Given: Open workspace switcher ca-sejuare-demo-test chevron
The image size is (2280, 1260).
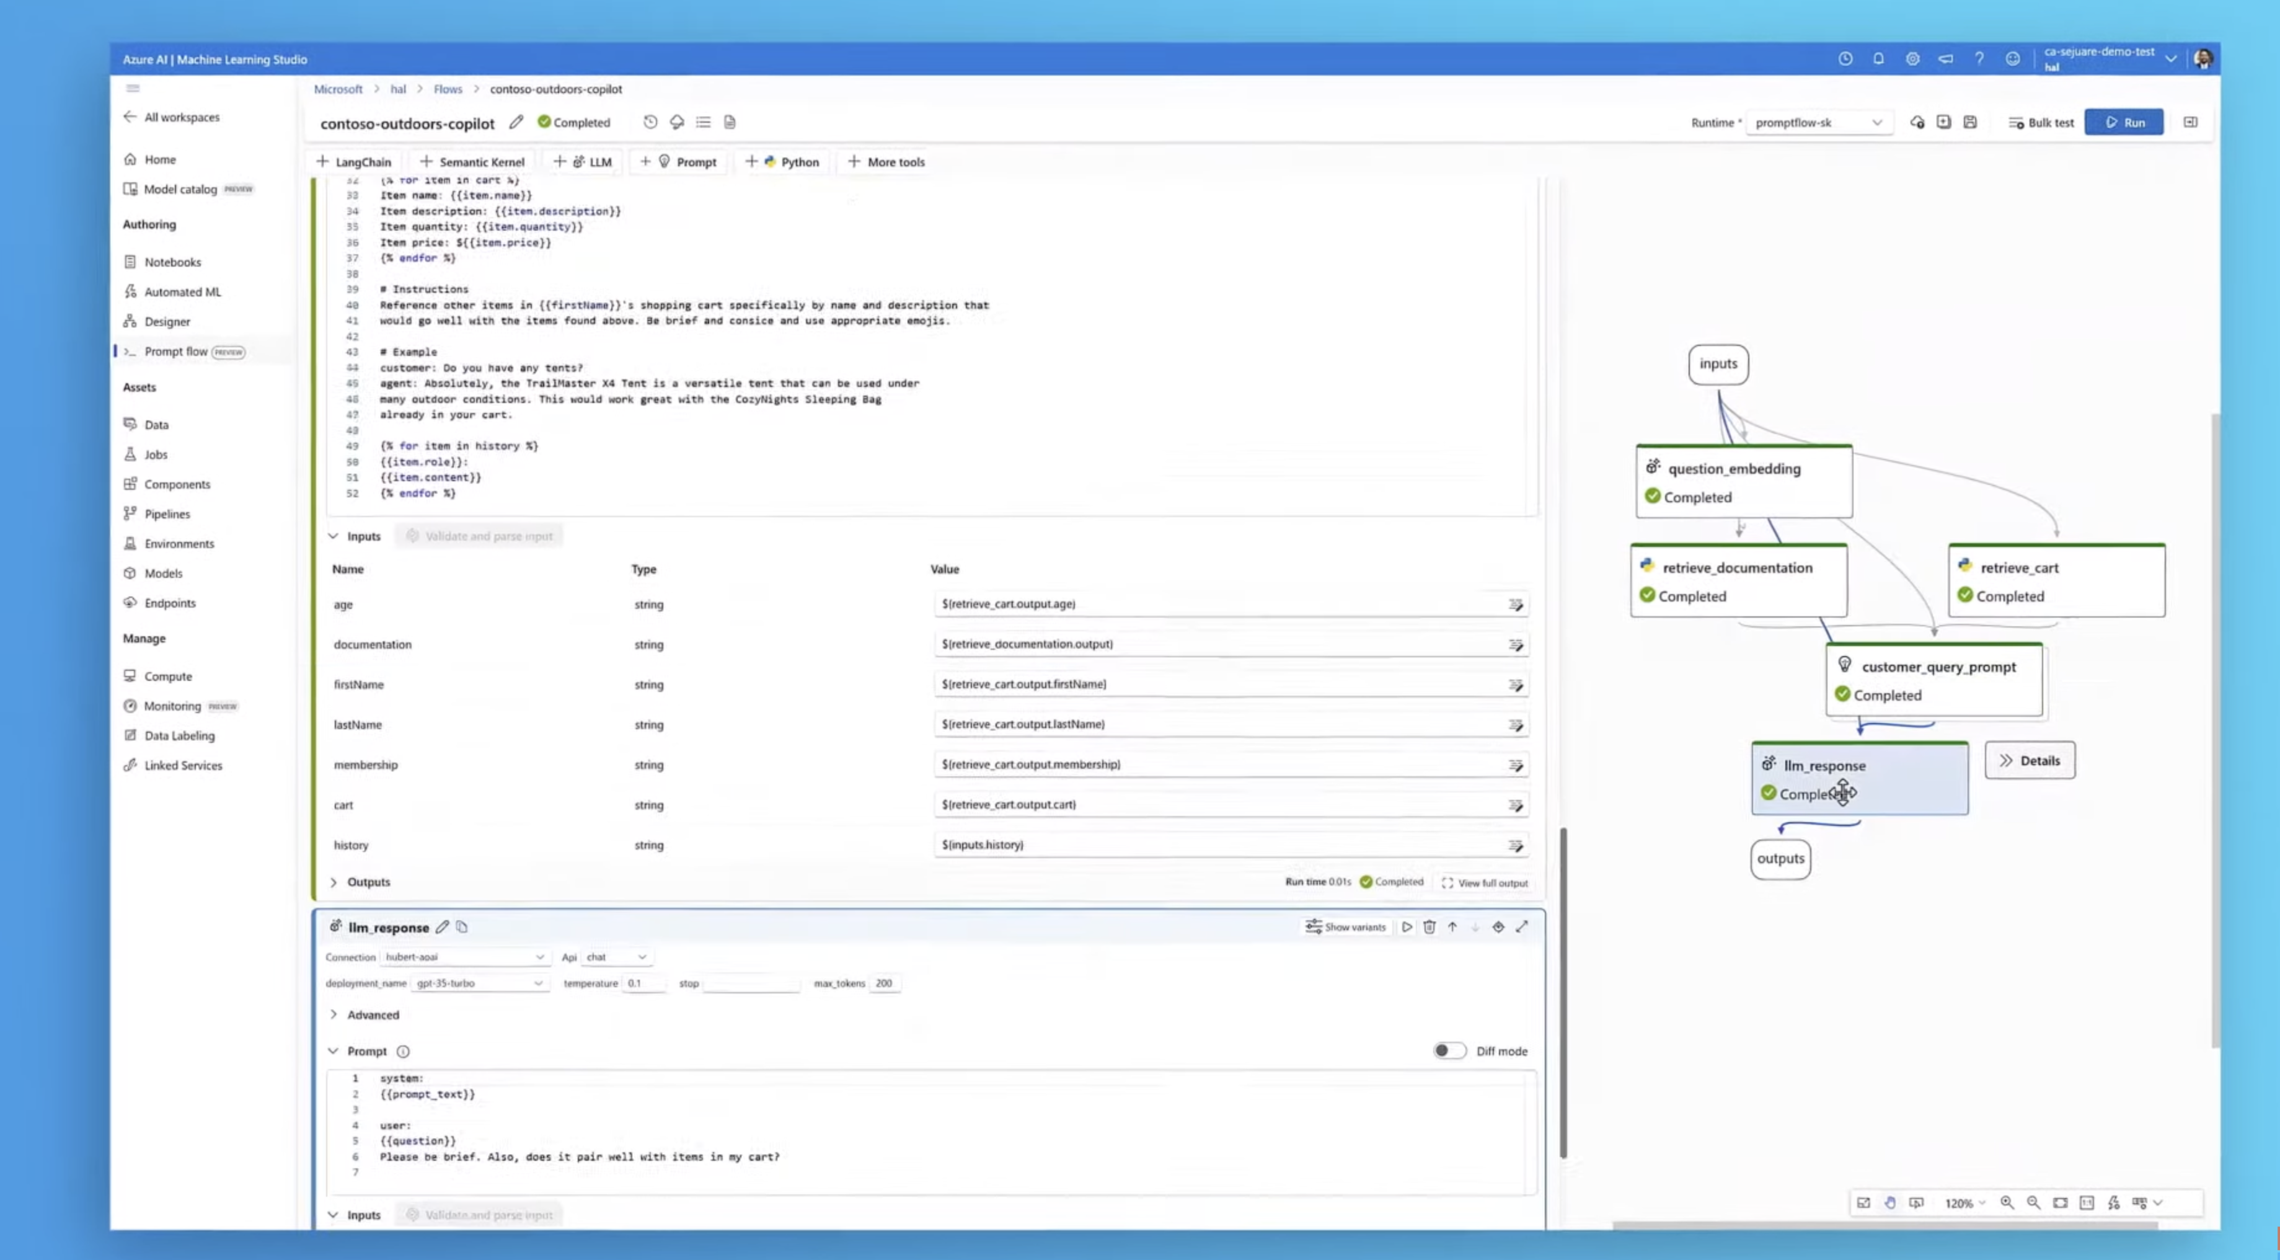Looking at the screenshot, I should (2170, 58).
